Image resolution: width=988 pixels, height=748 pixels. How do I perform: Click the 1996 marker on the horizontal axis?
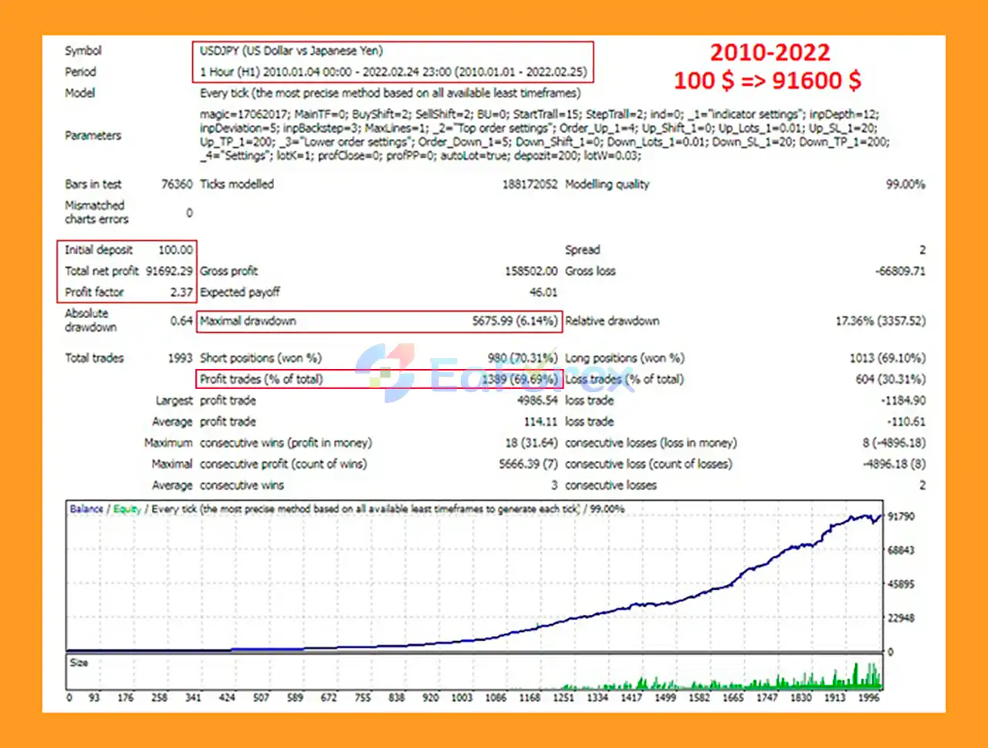coord(869,698)
